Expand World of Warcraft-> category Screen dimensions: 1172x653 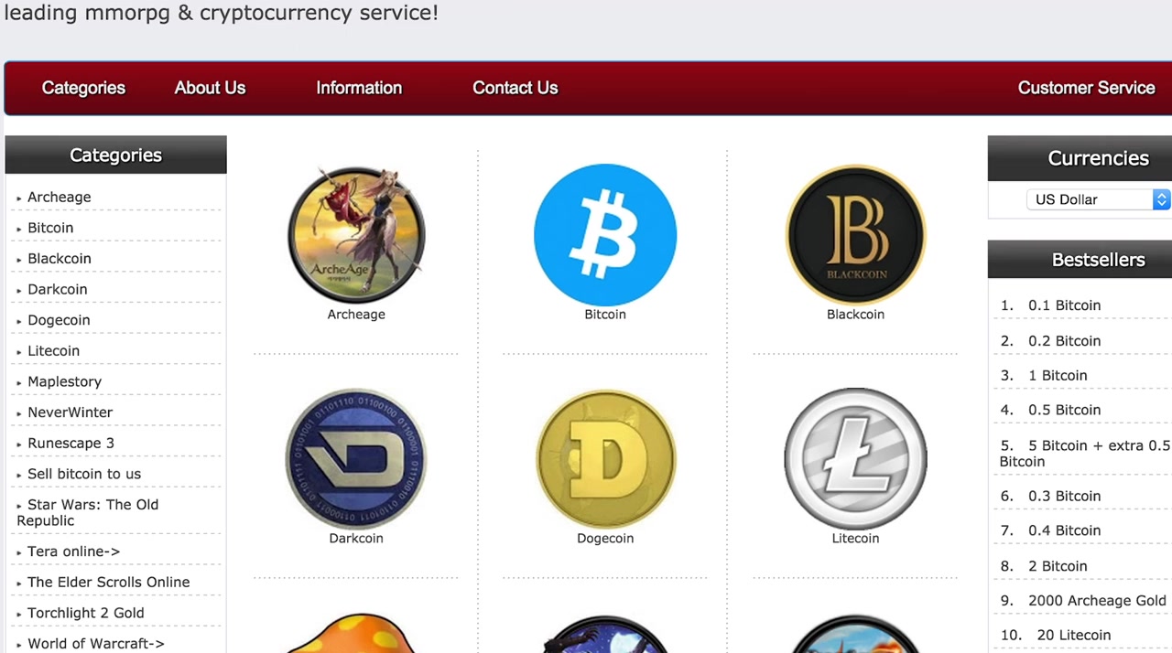point(95,644)
